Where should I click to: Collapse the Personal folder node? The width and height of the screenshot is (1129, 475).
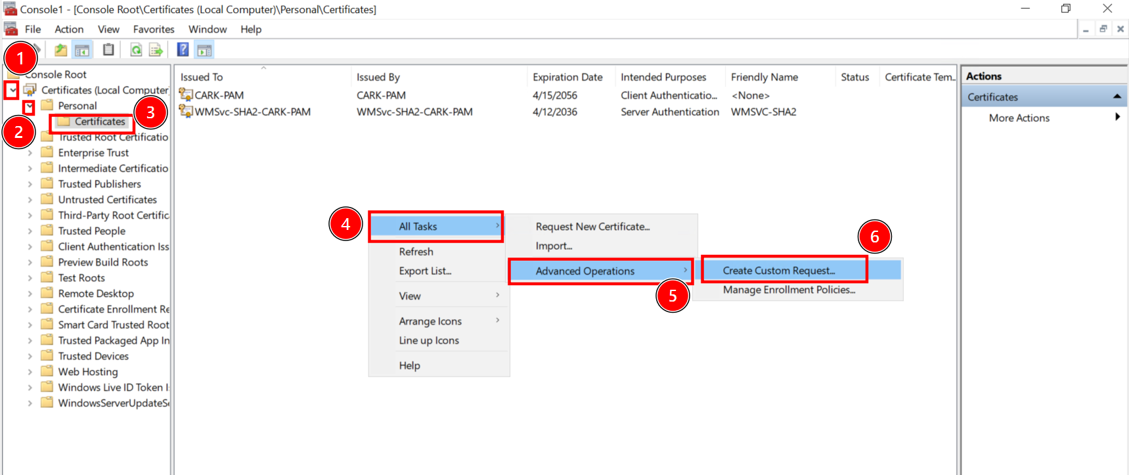29,106
